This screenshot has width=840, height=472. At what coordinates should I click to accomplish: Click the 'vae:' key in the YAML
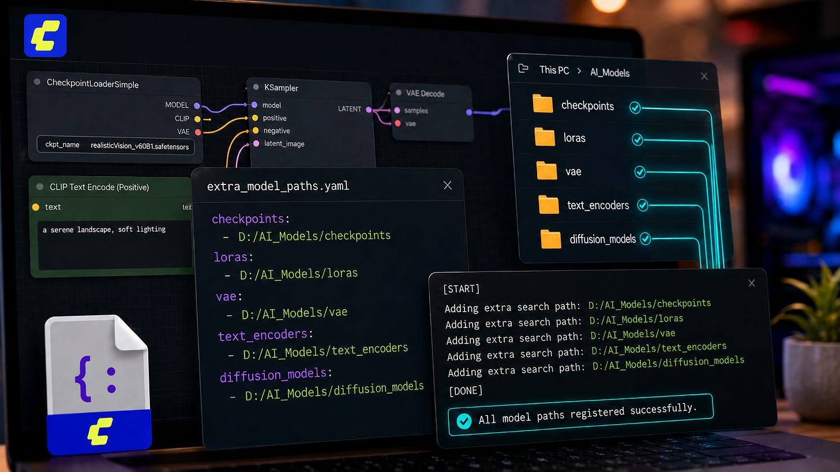pyautogui.click(x=230, y=296)
